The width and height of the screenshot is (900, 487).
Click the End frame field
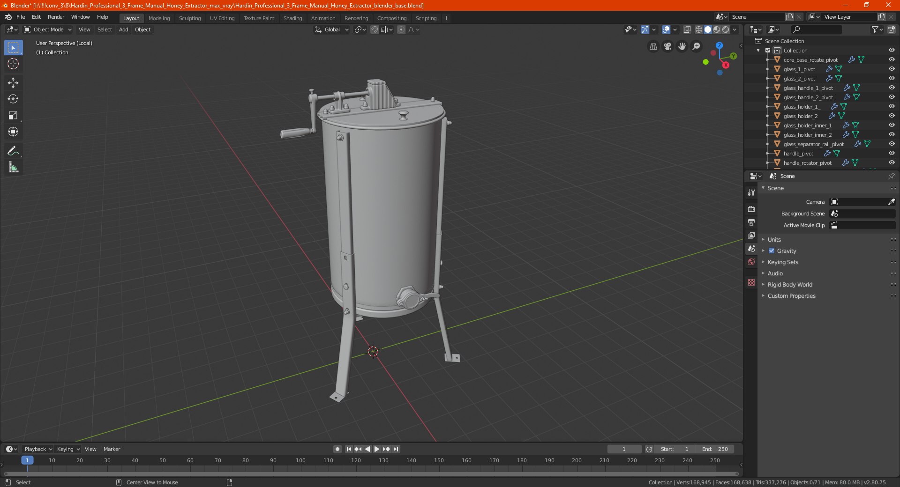click(714, 449)
